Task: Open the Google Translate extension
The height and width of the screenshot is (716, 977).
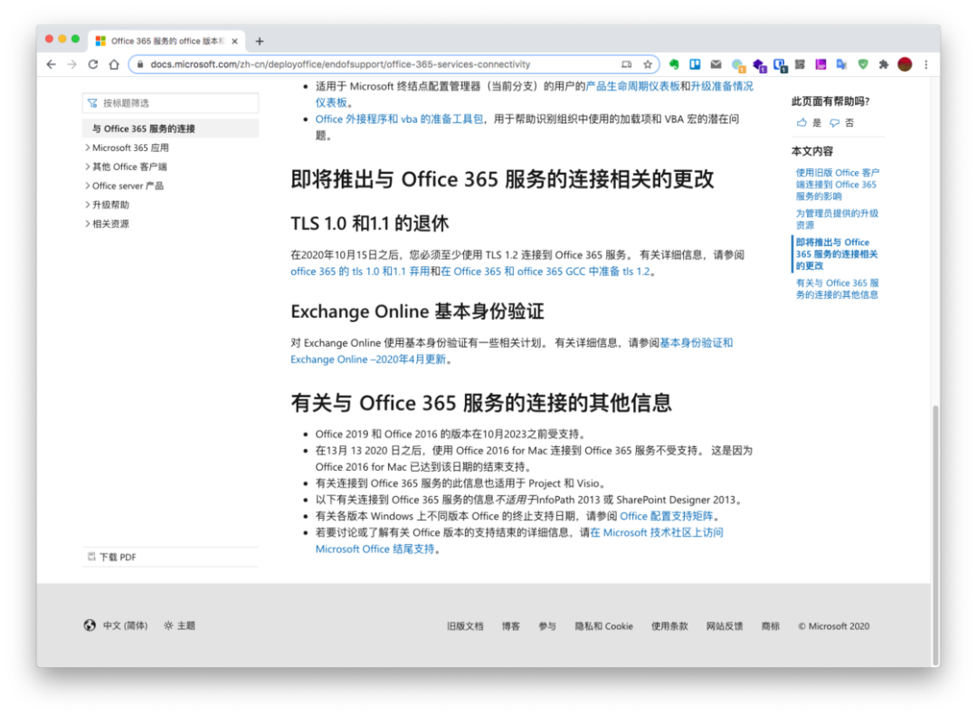Action: tap(842, 64)
